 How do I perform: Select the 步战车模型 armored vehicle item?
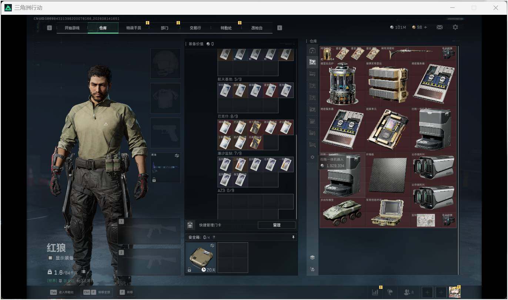342,212
